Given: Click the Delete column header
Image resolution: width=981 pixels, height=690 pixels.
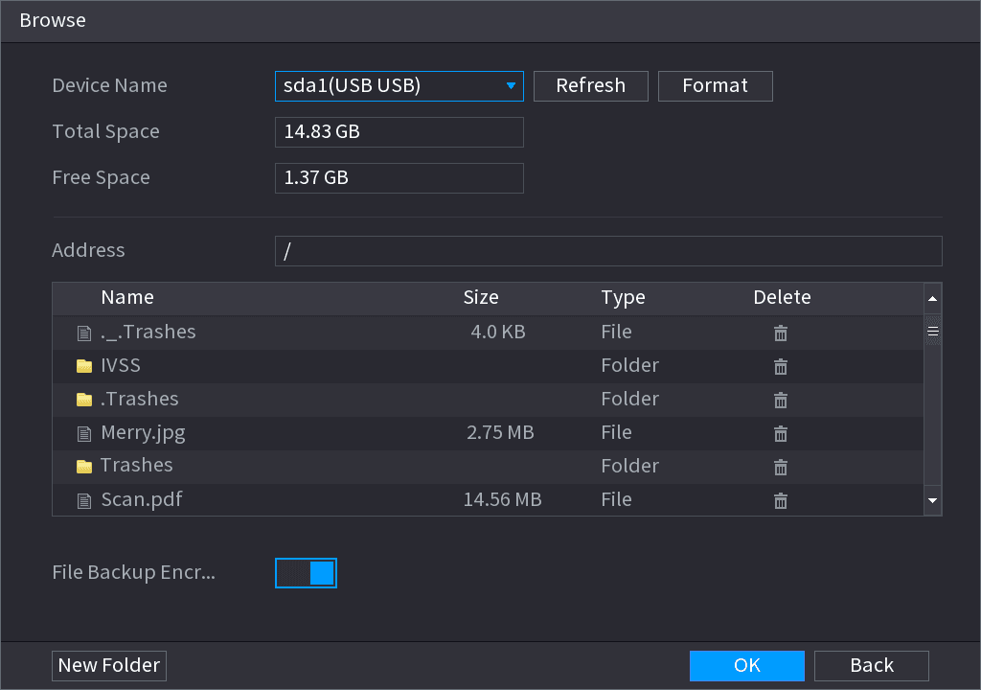Looking at the screenshot, I should pos(782,297).
